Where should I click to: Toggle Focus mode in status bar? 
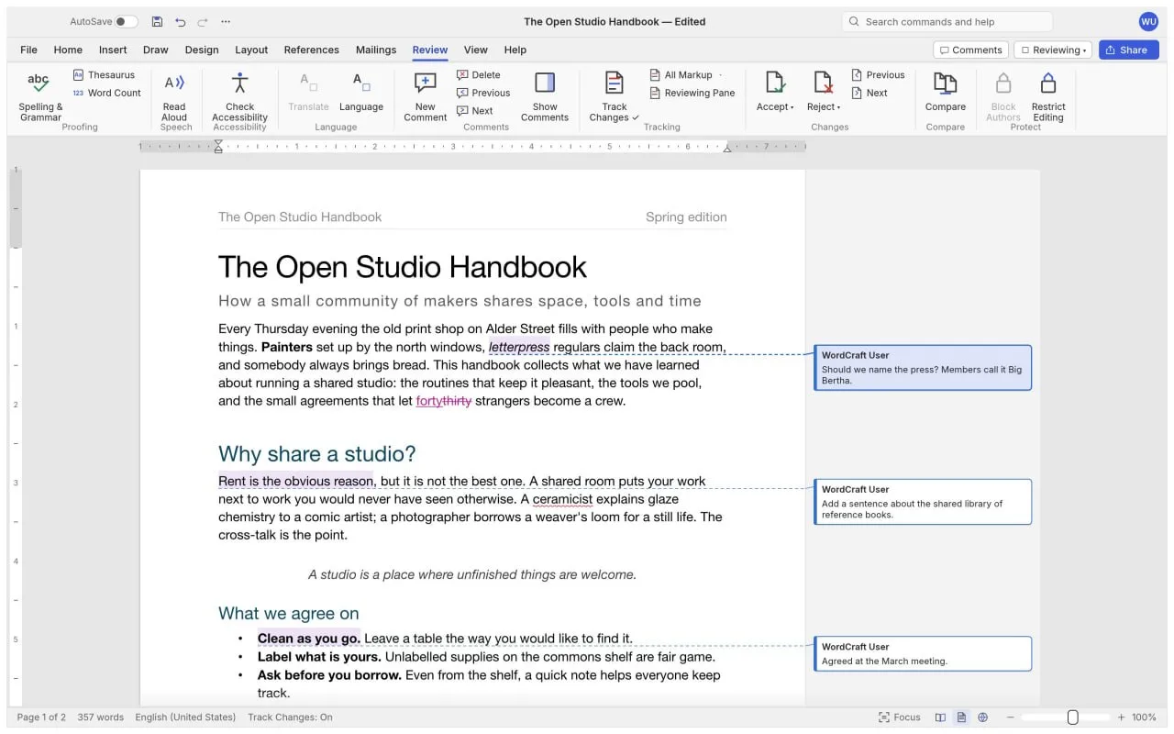(899, 717)
